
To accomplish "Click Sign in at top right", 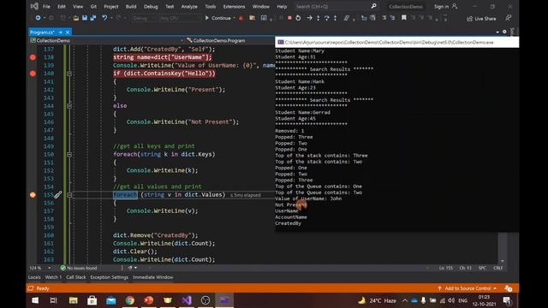I will coord(442,6).
